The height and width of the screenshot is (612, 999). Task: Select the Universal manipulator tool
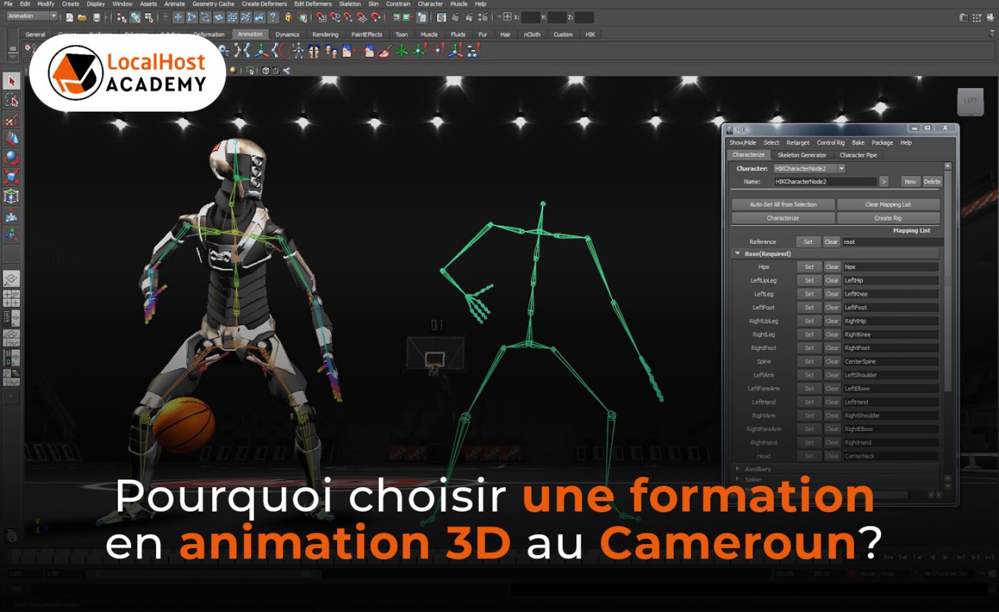11,196
